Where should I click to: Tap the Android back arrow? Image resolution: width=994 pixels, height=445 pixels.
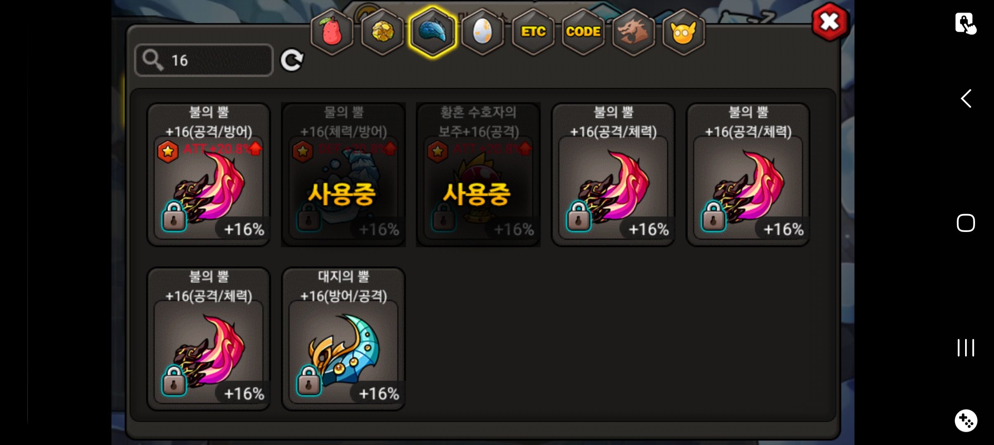coord(966,98)
